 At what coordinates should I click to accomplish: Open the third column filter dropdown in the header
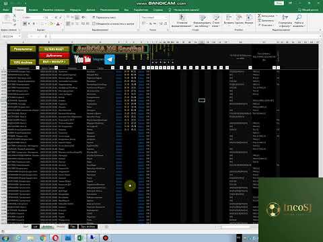tap(84, 68)
